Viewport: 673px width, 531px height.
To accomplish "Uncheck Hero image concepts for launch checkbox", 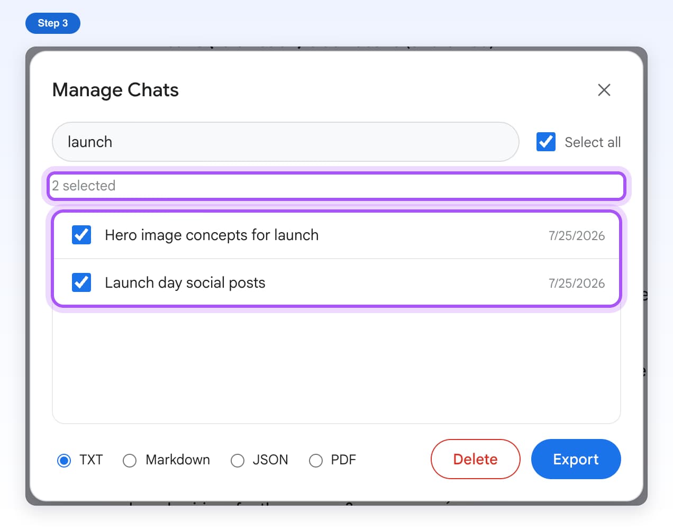I will pos(81,235).
